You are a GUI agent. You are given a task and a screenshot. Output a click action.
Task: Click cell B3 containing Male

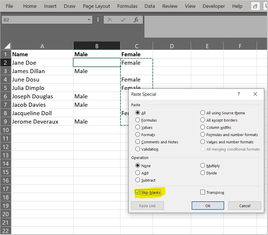(97, 71)
